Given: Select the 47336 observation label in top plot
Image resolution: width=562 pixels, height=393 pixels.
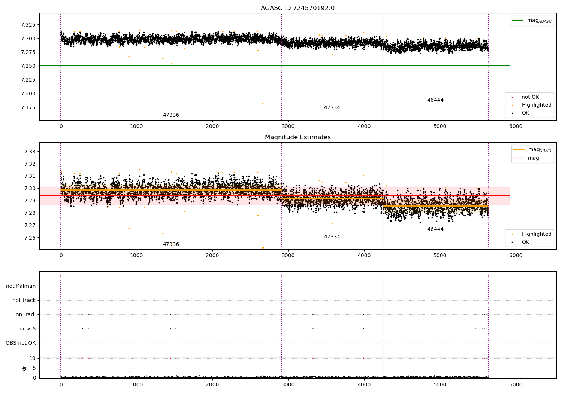Looking at the screenshot, I should pyautogui.click(x=171, y=115).
